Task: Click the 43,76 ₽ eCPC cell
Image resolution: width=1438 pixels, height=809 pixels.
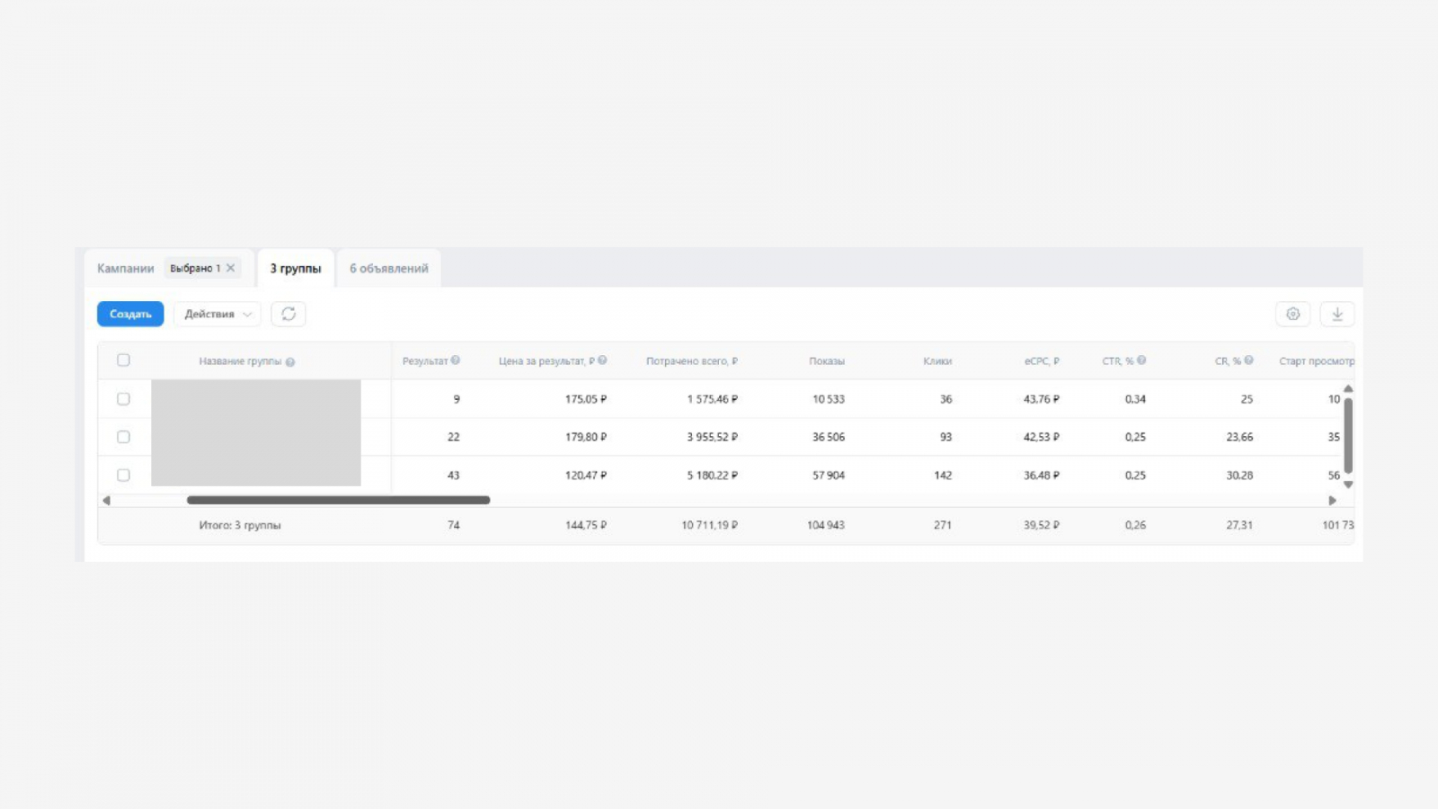Action: click(1042, 399)
